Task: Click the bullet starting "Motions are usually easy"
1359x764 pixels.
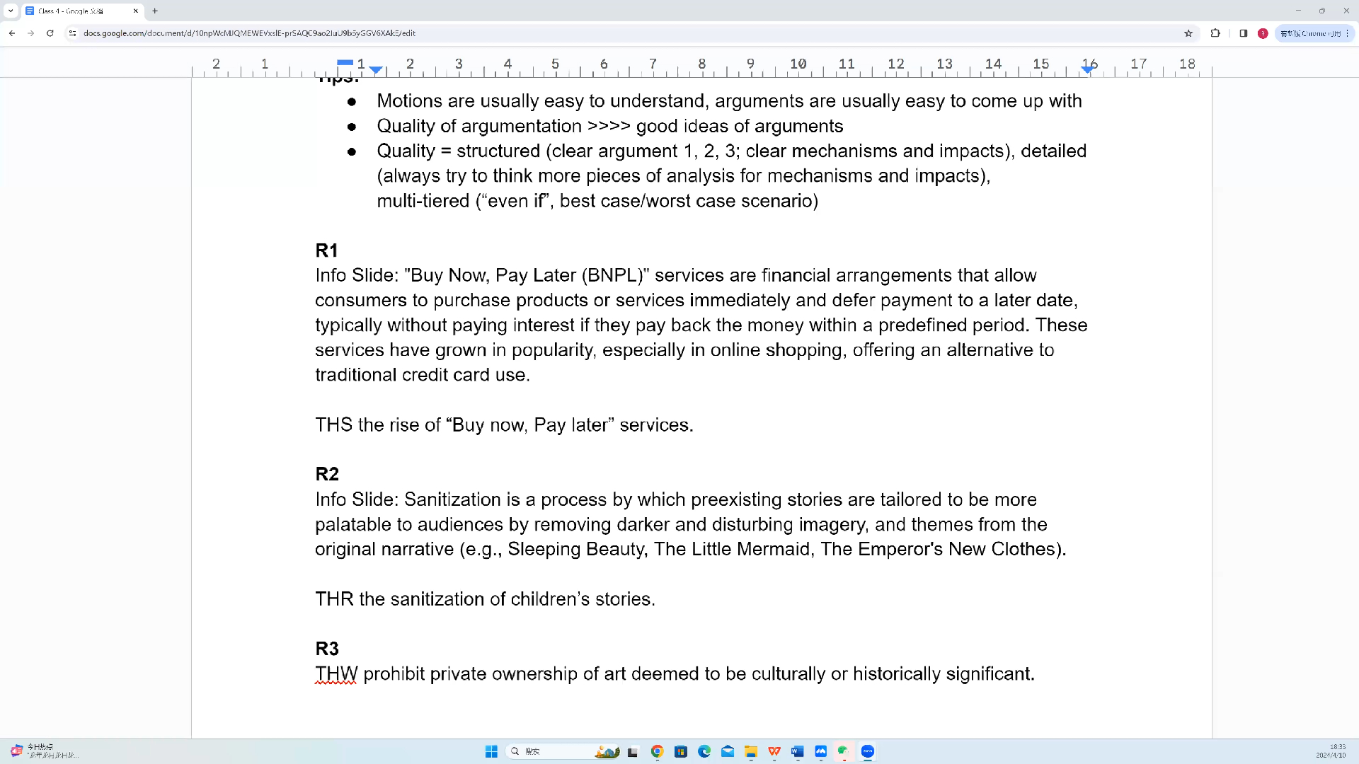Action: (729, 101)
